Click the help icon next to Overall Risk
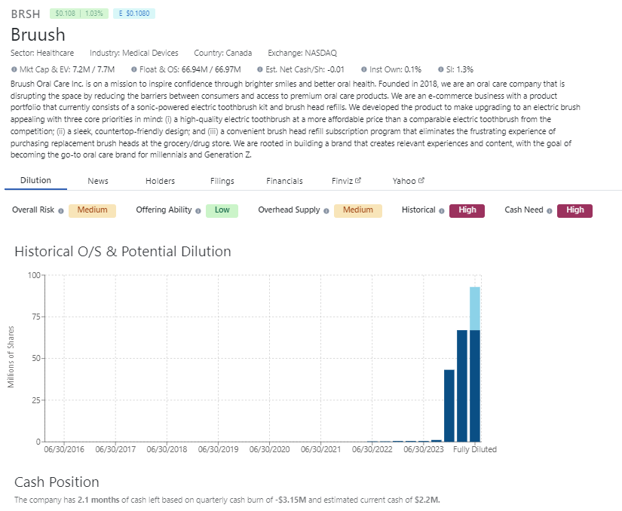The height and width of the screenshot is (511, 622). point(62,211)
